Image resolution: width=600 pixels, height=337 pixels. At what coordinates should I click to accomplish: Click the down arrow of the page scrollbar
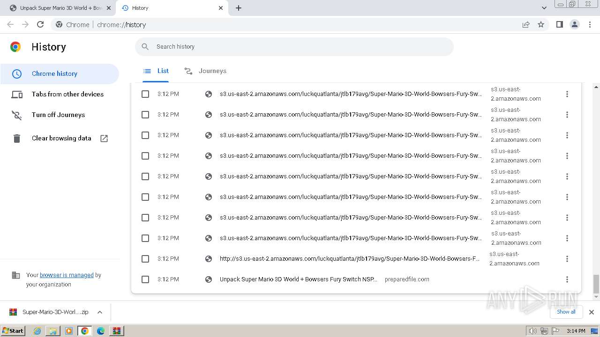596,297
